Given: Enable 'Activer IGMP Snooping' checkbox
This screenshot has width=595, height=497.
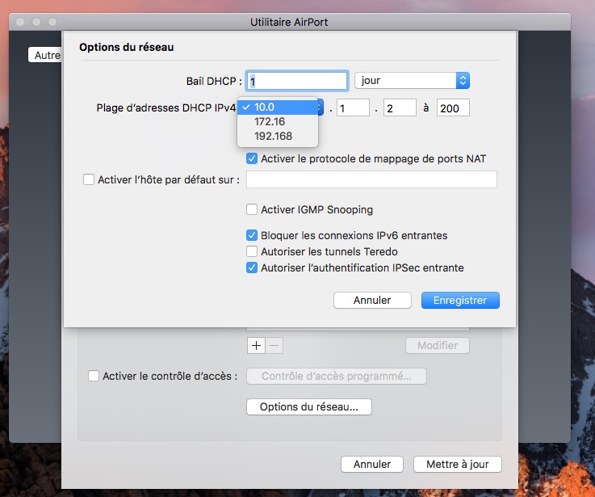Looking at the screenshot, I should pyautogui.click(x=252, y=209).
